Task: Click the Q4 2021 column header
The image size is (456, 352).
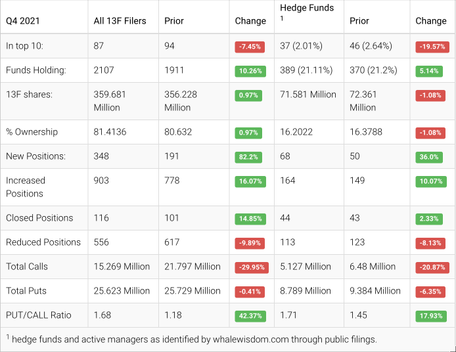Action: (x=23, y=20)
